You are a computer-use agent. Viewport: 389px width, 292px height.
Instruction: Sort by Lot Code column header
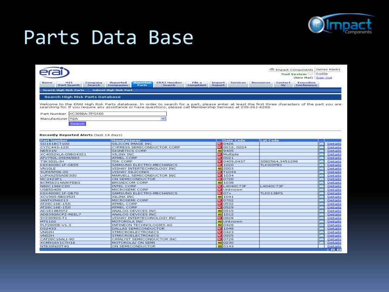point(269,140)
